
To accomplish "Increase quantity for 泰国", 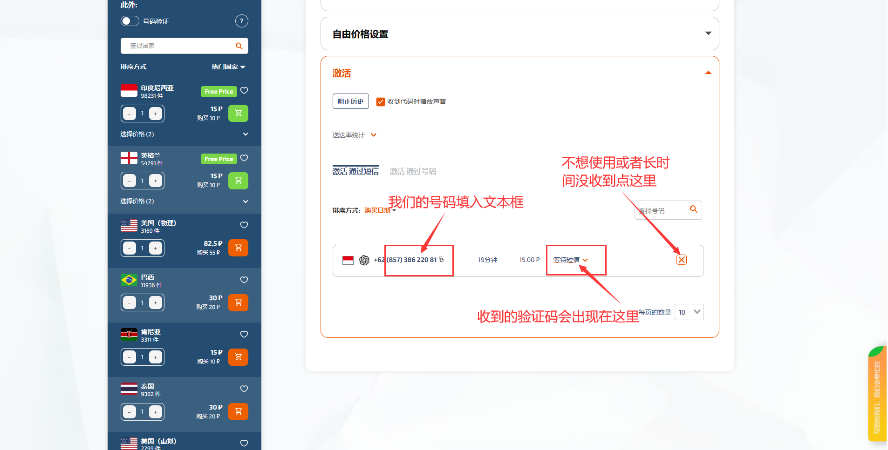I will [156, 412].
